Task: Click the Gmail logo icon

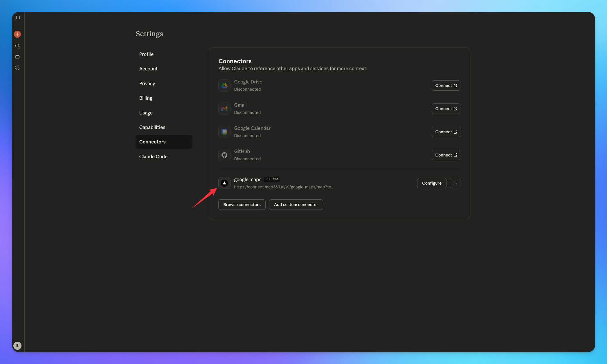Action: coord(224,109)
